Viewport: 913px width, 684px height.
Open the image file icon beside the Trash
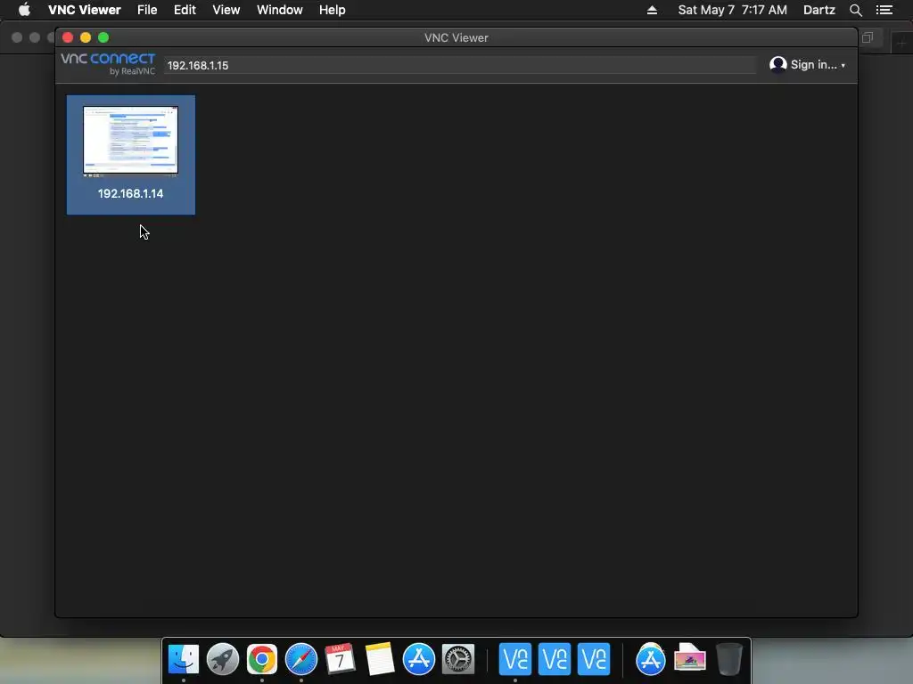click(690, 658)
